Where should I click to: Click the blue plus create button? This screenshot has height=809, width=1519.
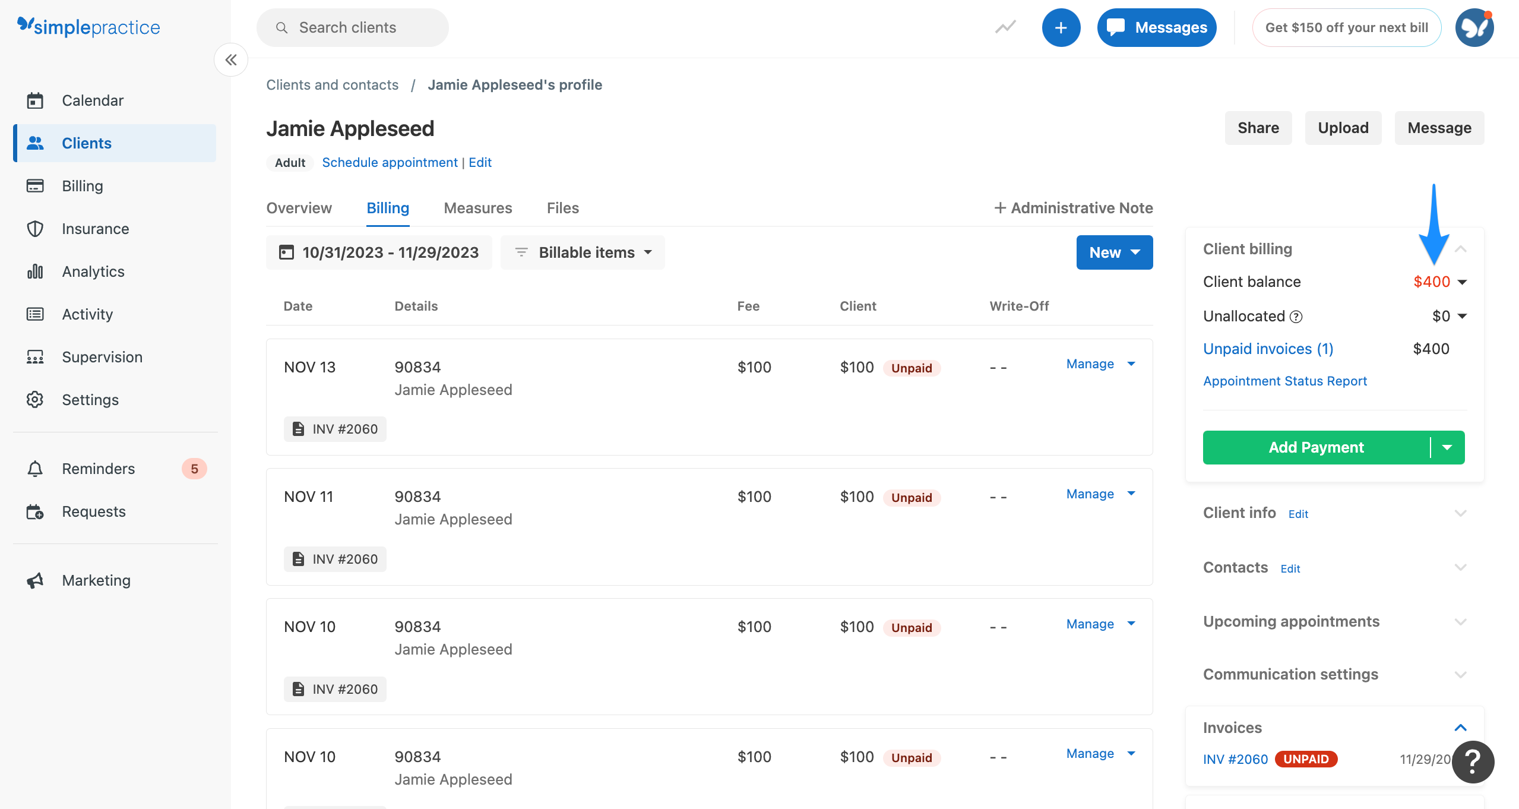[1061, 27]
